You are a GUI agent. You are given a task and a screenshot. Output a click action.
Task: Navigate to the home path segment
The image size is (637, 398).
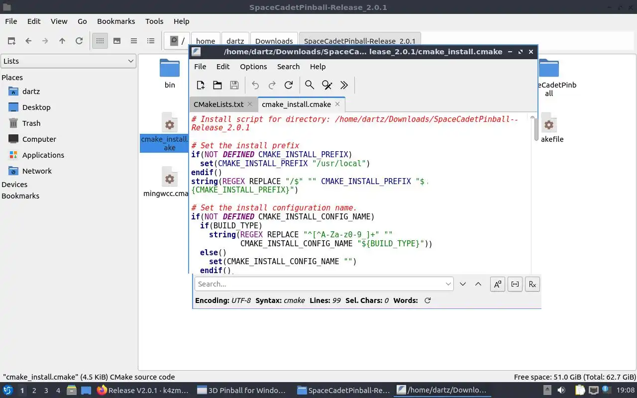pyautogui.click(x=206, y=41)
